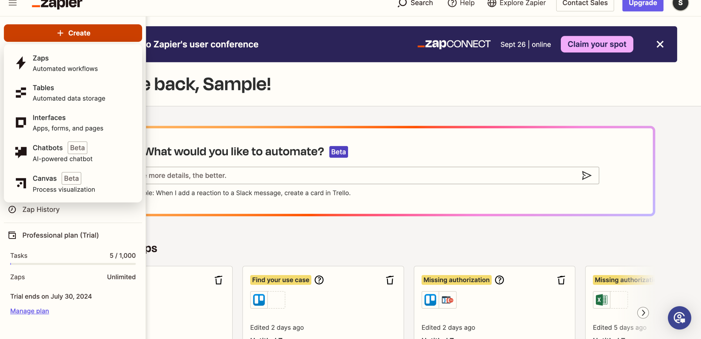Open the support chat bubble

click(679, 318)
